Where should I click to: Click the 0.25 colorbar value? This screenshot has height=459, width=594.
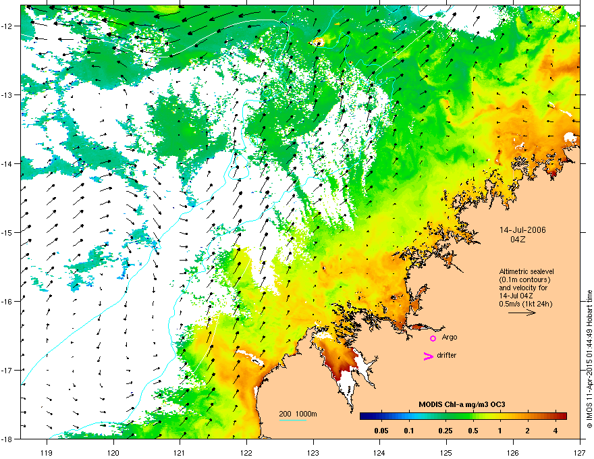pos(445,431)
